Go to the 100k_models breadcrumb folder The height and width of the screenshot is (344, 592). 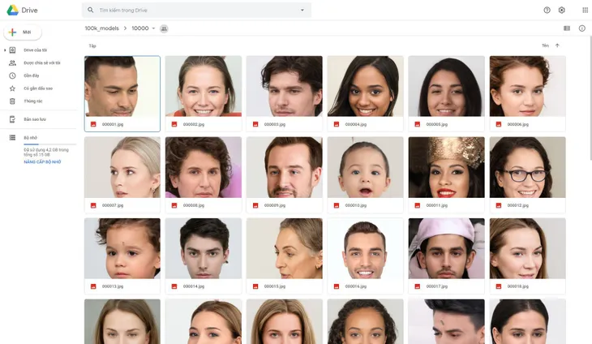(x=101, y=28)
